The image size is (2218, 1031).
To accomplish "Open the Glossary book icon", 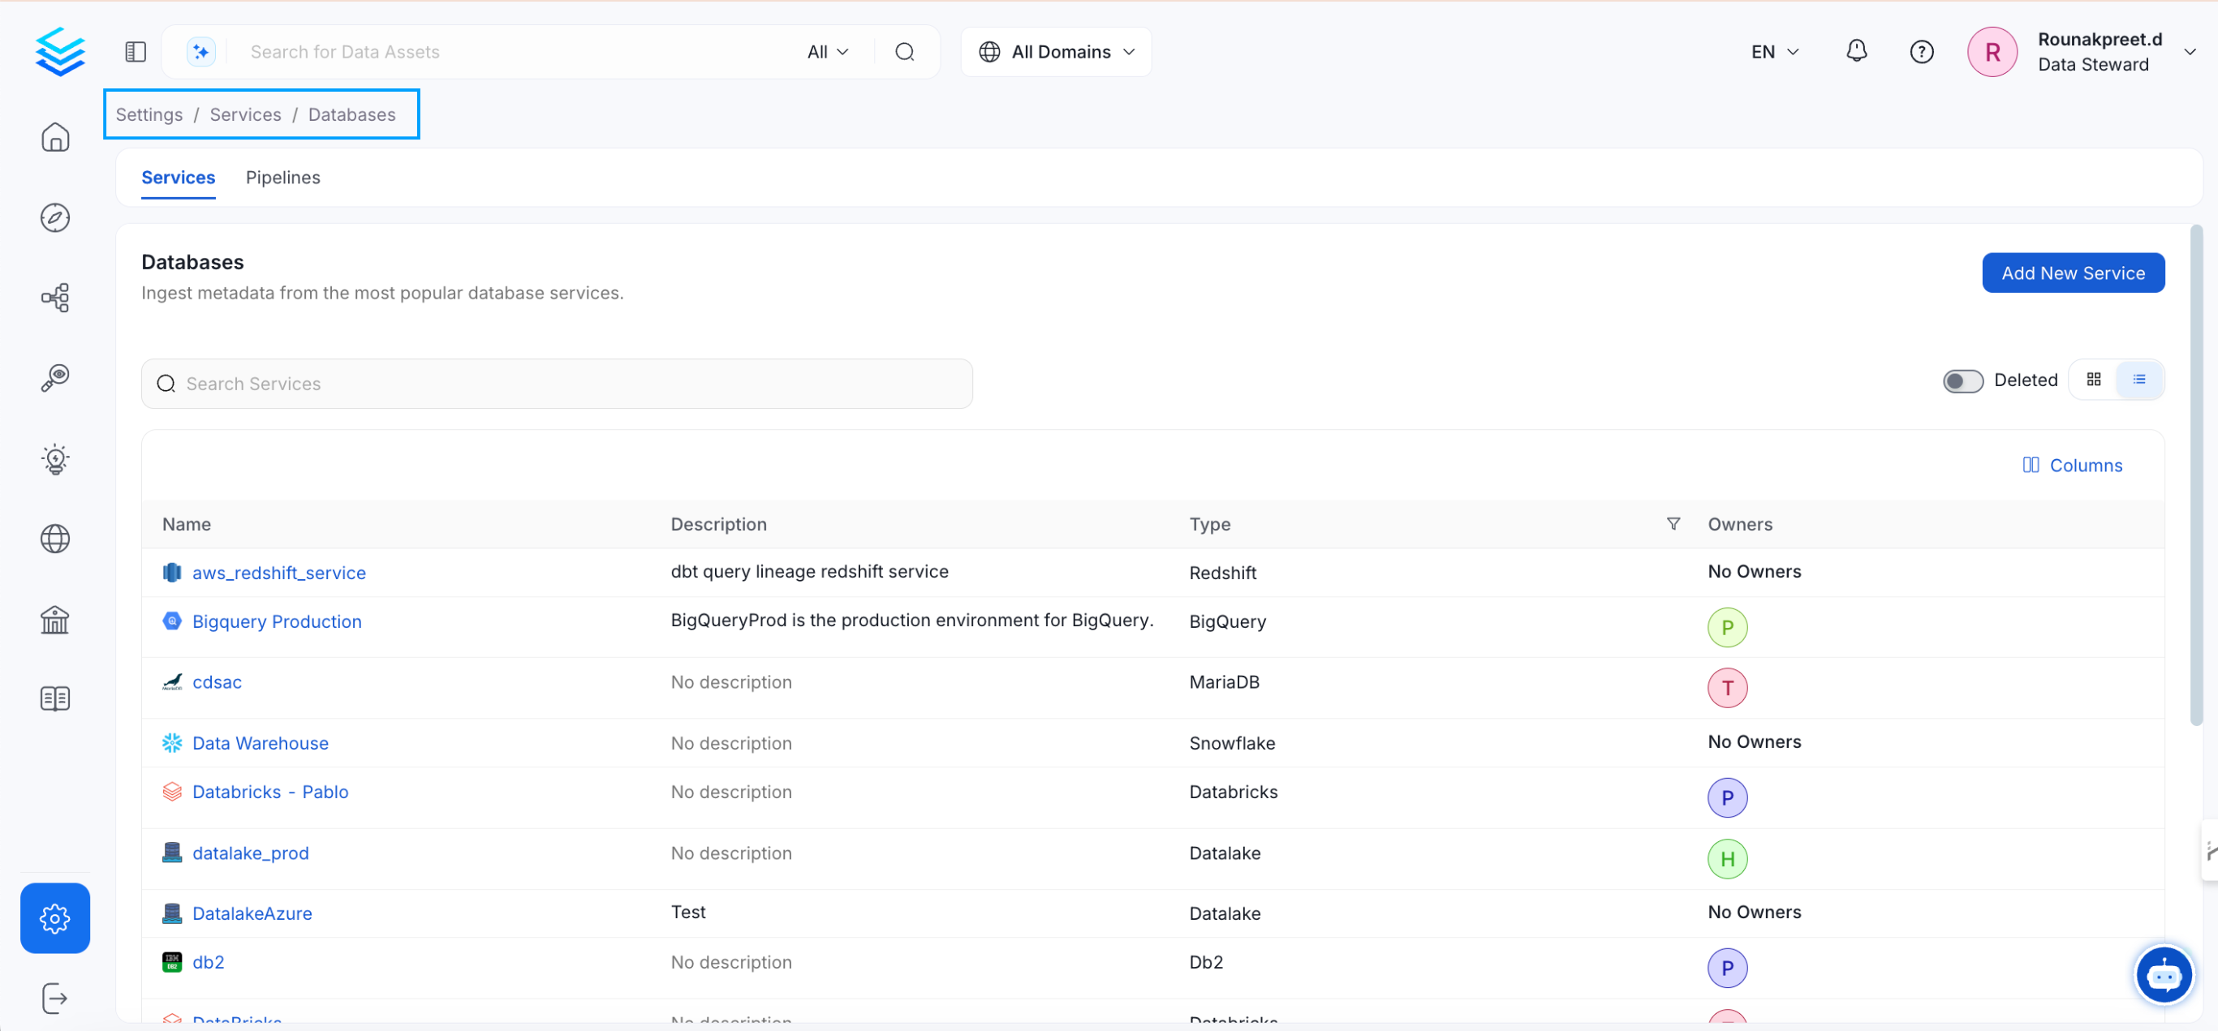I will coord(54,698).
